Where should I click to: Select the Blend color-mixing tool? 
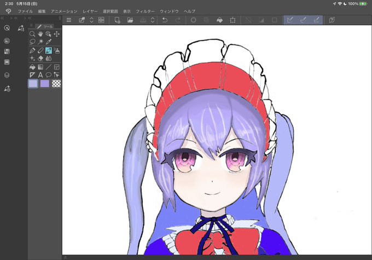49,59
